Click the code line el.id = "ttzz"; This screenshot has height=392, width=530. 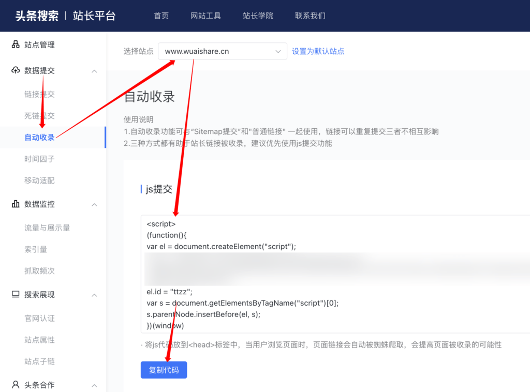tap(169, 292)
